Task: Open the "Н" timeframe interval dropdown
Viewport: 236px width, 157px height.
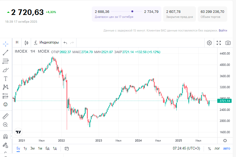Action: [17, 42]
